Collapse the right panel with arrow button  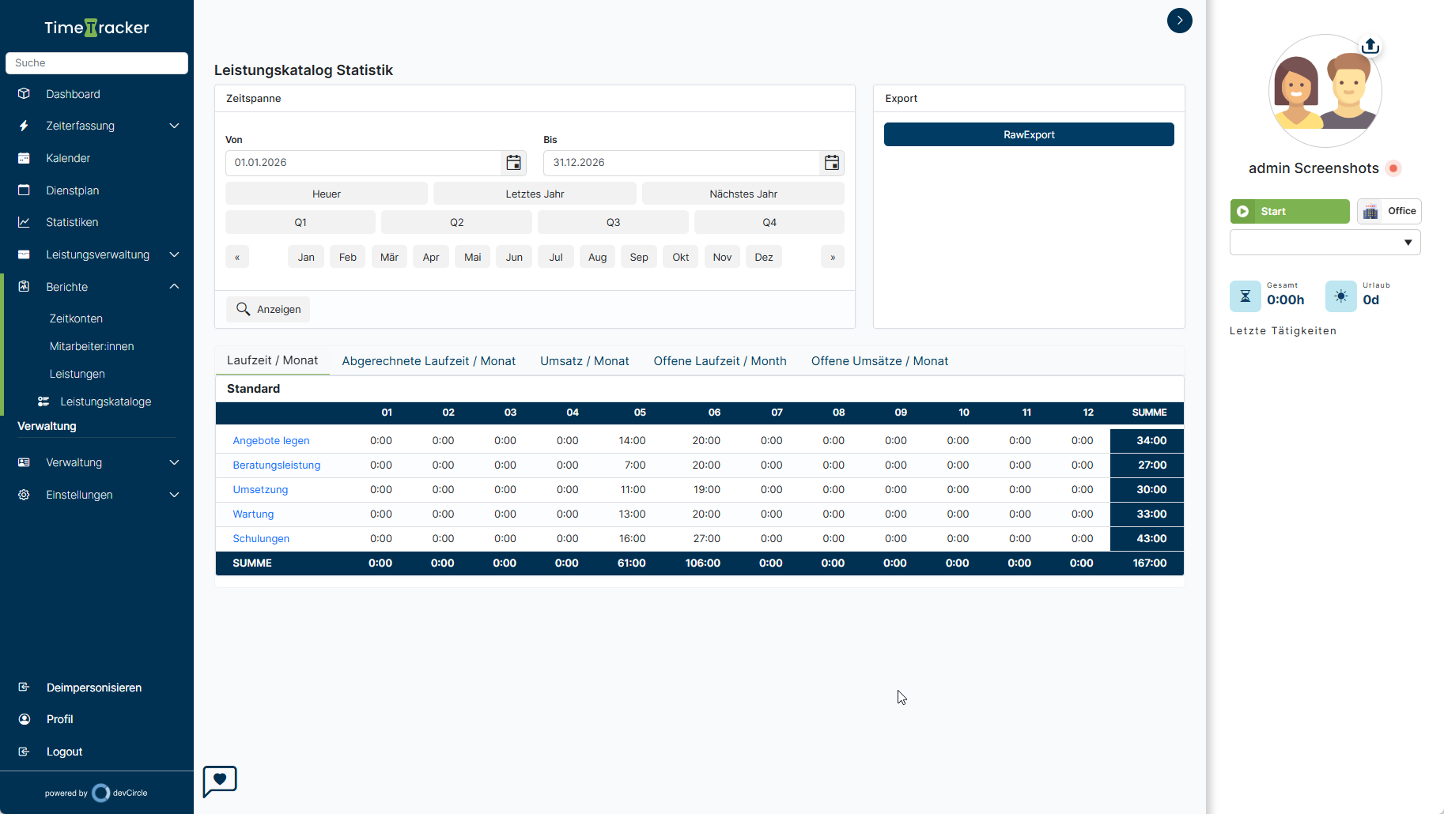pos(1180,21)
